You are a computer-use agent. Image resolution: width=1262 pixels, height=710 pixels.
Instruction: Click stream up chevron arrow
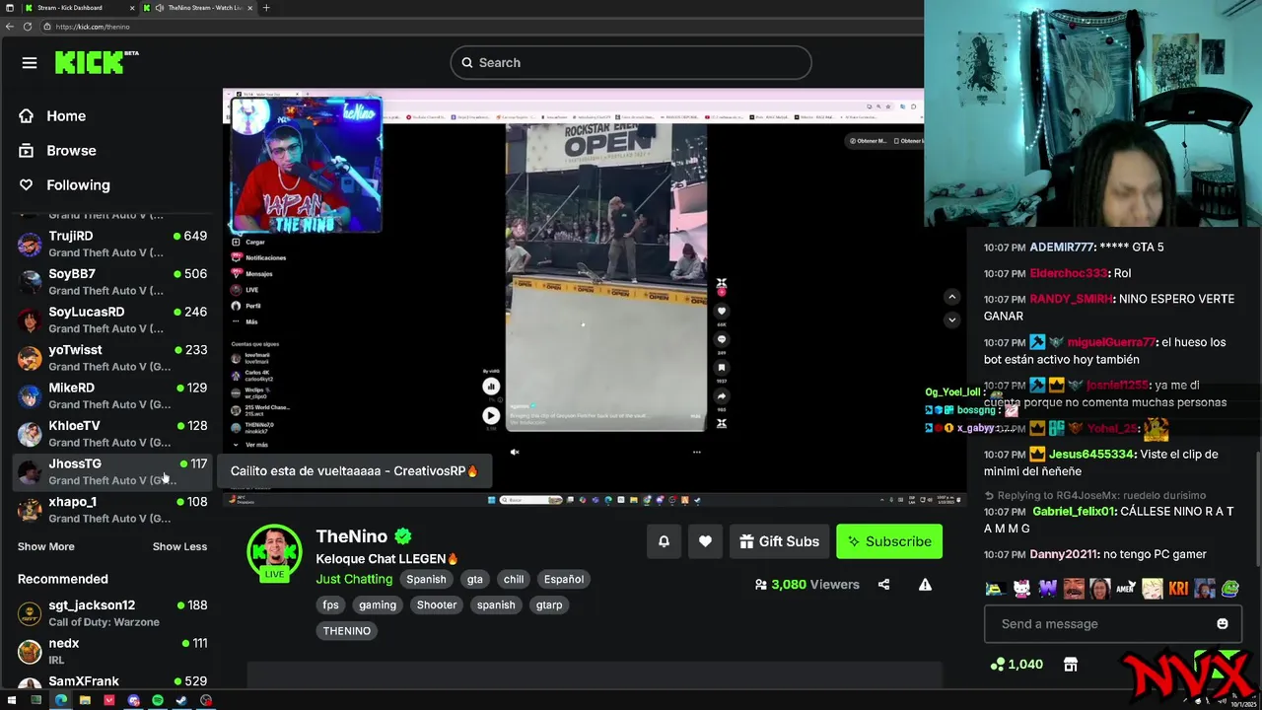click(x=951, y=297)
